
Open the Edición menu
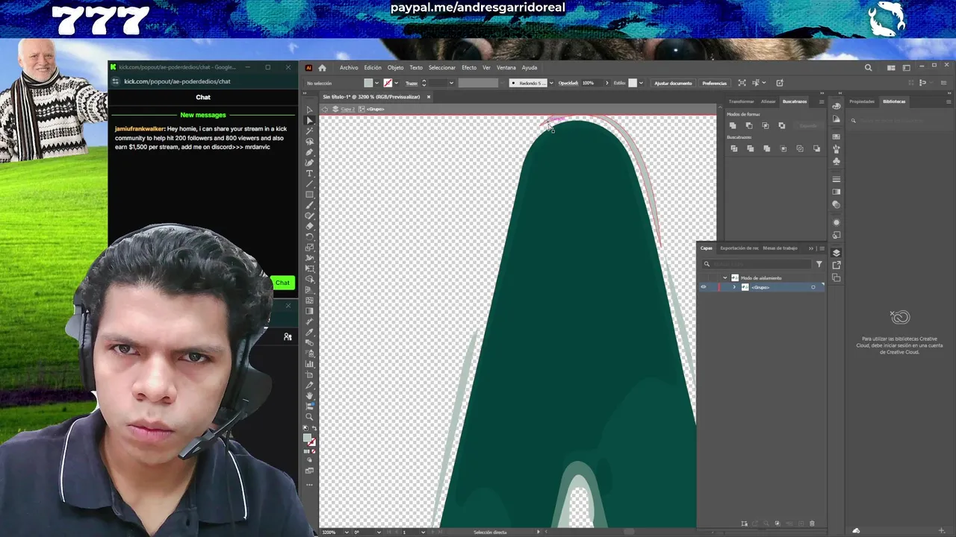pyautogui.click(x=373, y=68)
